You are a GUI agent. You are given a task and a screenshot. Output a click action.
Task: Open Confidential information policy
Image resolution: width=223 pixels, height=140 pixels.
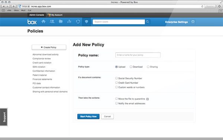pyautogui.click(x=44, y=71)
